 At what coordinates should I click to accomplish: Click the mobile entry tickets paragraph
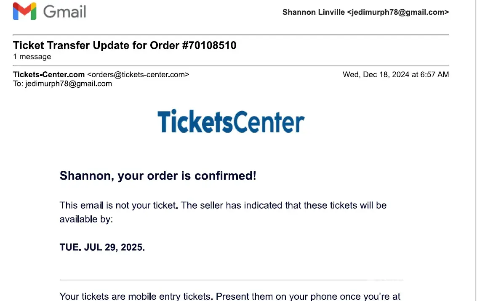tap(230, 296)
